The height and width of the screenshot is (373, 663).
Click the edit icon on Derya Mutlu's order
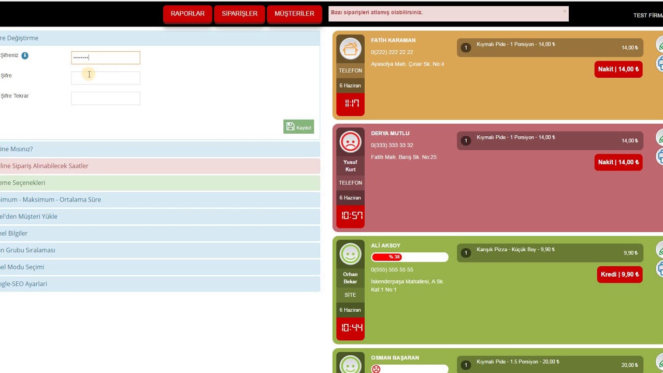[660, 138]
